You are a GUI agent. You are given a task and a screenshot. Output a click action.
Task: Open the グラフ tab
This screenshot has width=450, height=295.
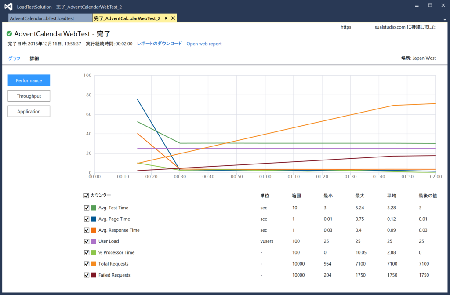[14, 58]
